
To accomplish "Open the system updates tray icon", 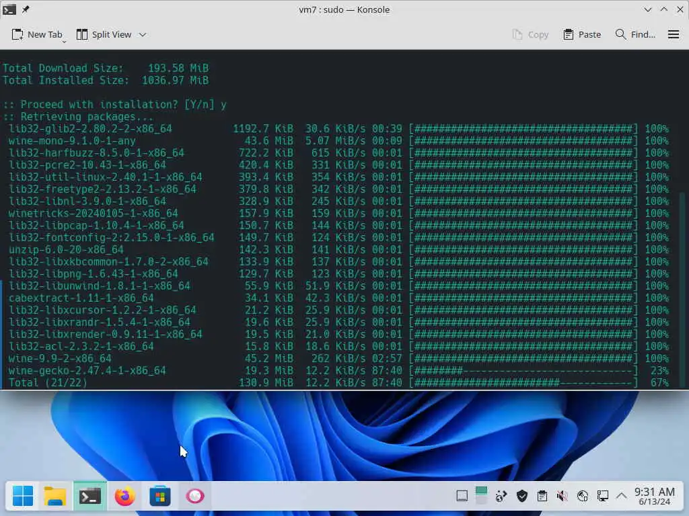I will pos(501,497).
